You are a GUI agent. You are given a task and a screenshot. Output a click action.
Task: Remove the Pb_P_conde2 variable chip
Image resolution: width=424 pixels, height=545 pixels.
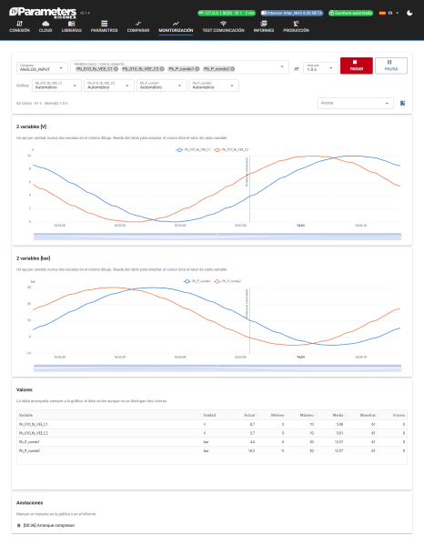pyautogui.click(x=233, y=69)
